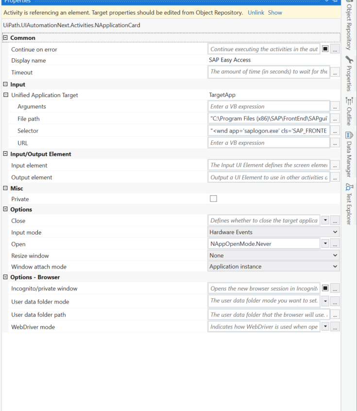Open the Outline panel icon

click(349, 101)
